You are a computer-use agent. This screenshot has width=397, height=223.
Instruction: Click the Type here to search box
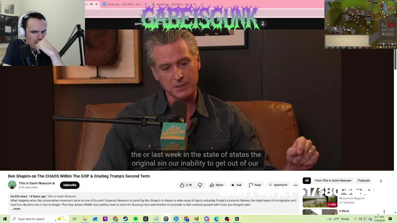coord(40,219)
